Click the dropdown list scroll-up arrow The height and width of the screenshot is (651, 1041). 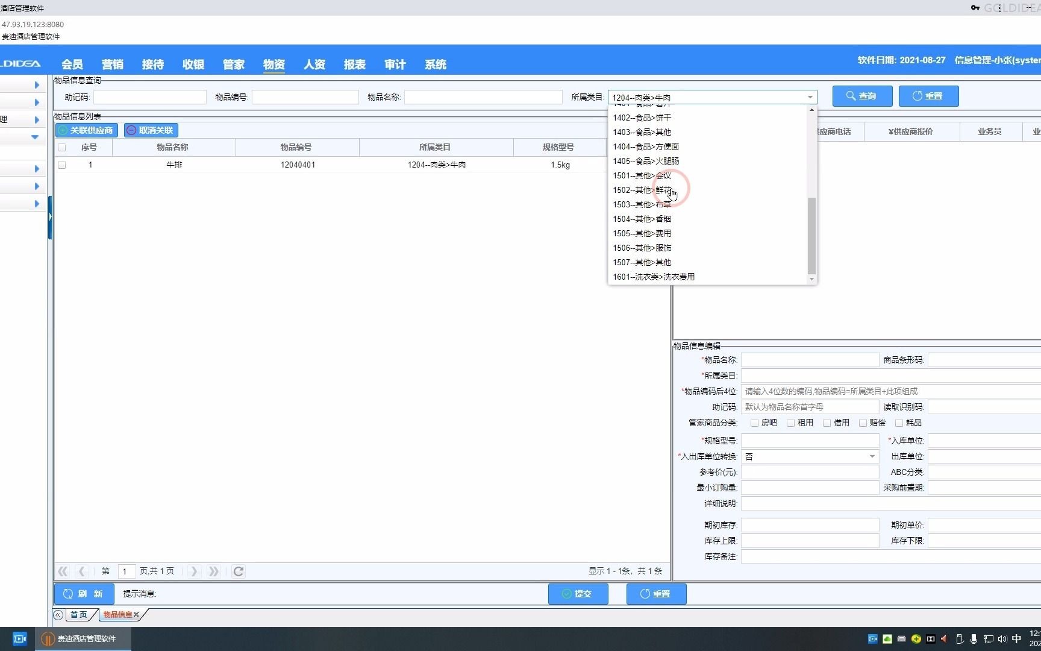[811, 110]
